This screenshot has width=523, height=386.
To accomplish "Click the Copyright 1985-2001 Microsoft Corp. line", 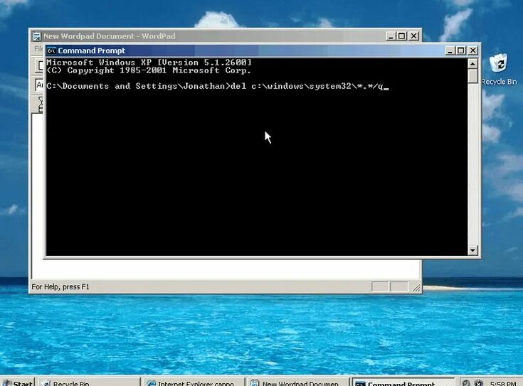I will (149, 70).
